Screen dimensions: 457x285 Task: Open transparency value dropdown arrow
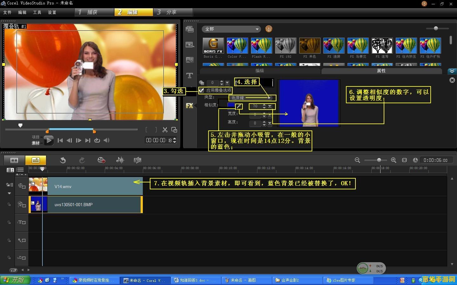227,83
